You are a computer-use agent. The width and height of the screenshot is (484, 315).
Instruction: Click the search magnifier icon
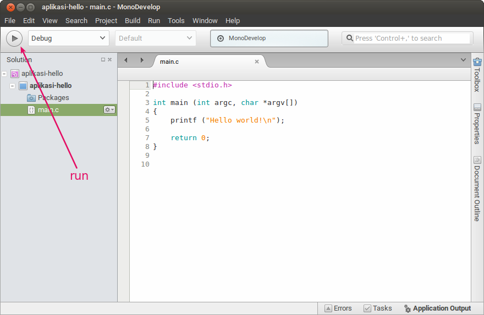point(349,38)
